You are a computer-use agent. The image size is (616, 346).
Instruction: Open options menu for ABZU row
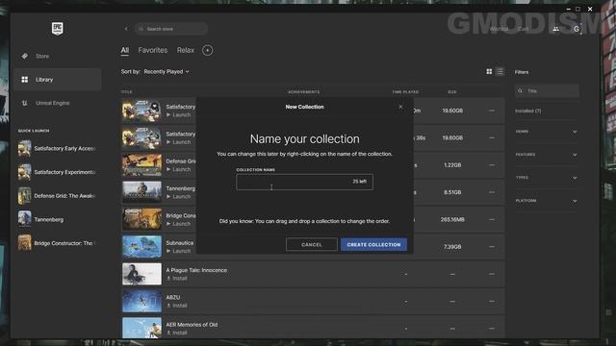tap(492, 301)
